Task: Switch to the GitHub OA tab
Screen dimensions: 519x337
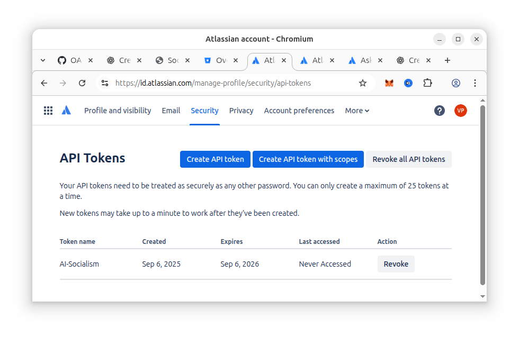Action: pyautogui.click(x=69, y=60)
